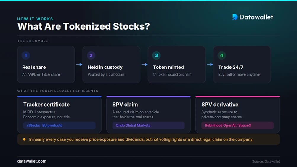Click the step 4 number badge
Screen dimensions: 297x167
click(x=221, y=55)
